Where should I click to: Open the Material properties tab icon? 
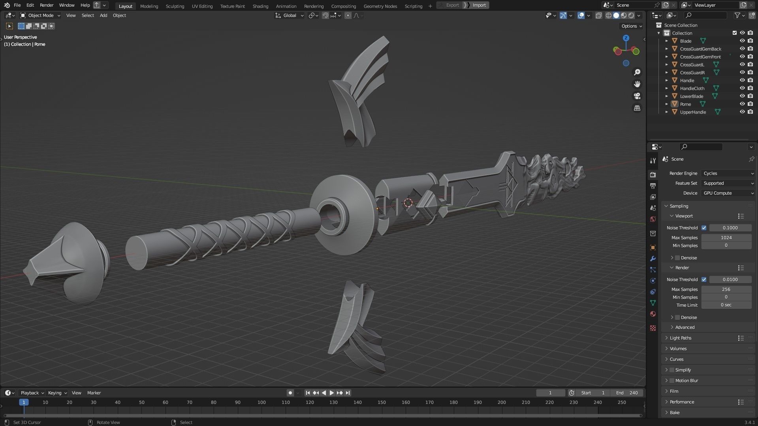pos(653,314)
